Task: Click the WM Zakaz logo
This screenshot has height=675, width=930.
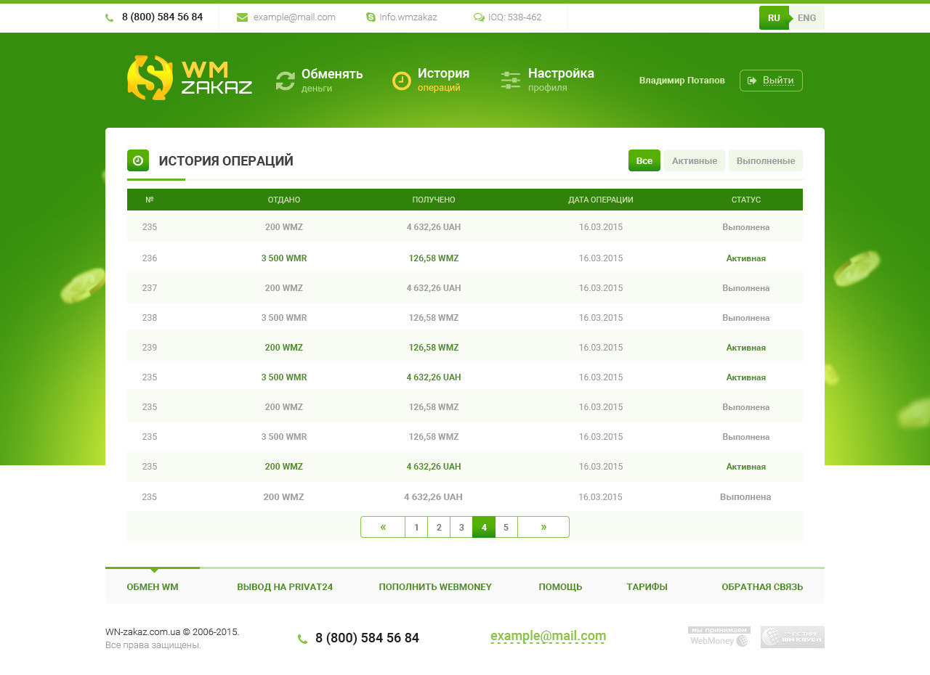Action: [190, 78]
